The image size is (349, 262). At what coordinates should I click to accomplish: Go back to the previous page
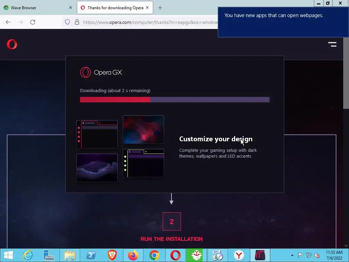[x=8, y=22]
